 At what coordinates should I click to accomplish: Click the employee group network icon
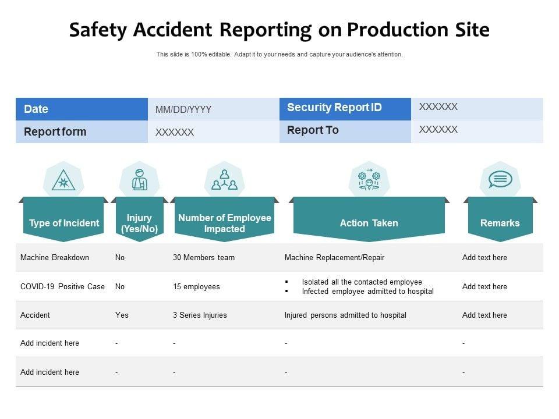coord(224,180)
